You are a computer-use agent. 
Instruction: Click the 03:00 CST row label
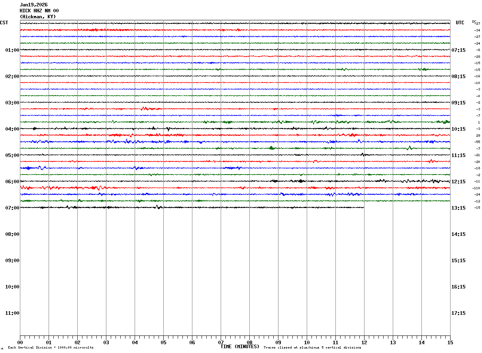[x=12, y=103]
